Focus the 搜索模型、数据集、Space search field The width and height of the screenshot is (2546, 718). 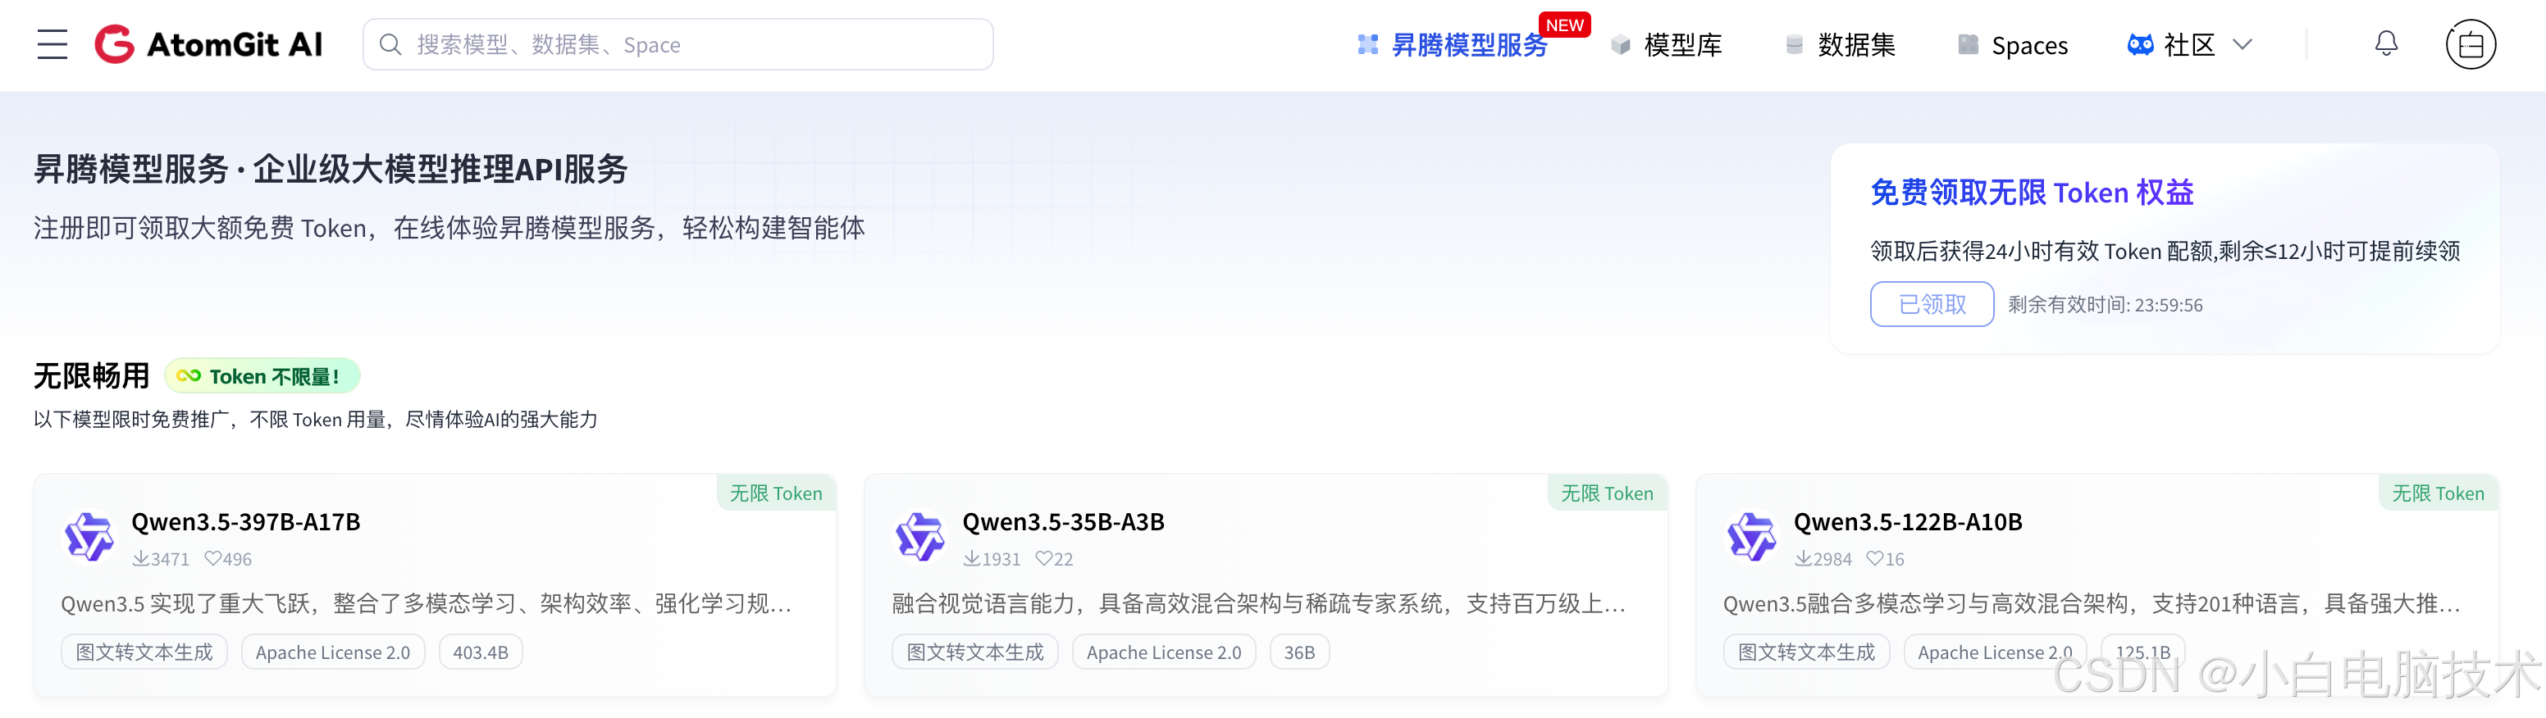tap(678, 44)
